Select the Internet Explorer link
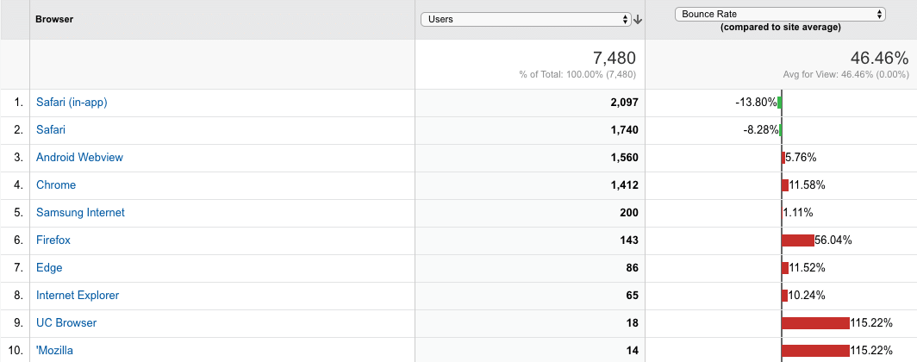The width and height of the screenshot is (917, 362). point(78,296)
